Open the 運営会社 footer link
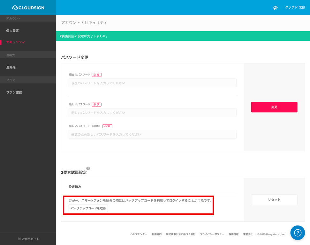310x245 pixels. pyautogui.click(x=248, y=234)
